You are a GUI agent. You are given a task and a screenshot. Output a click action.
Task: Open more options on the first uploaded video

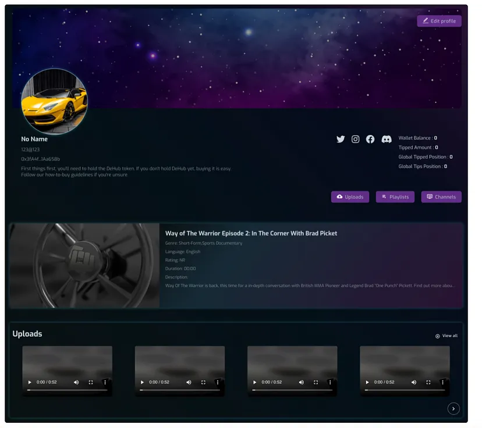tap(105, 382)
